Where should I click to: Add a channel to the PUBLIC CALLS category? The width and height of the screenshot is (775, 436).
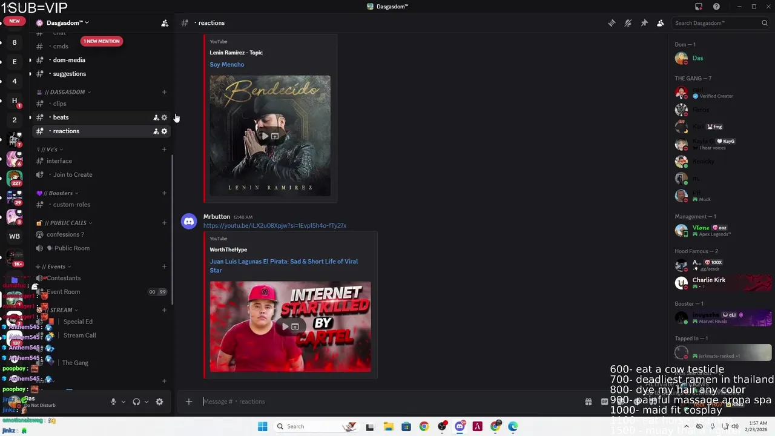tap(164, 223)
